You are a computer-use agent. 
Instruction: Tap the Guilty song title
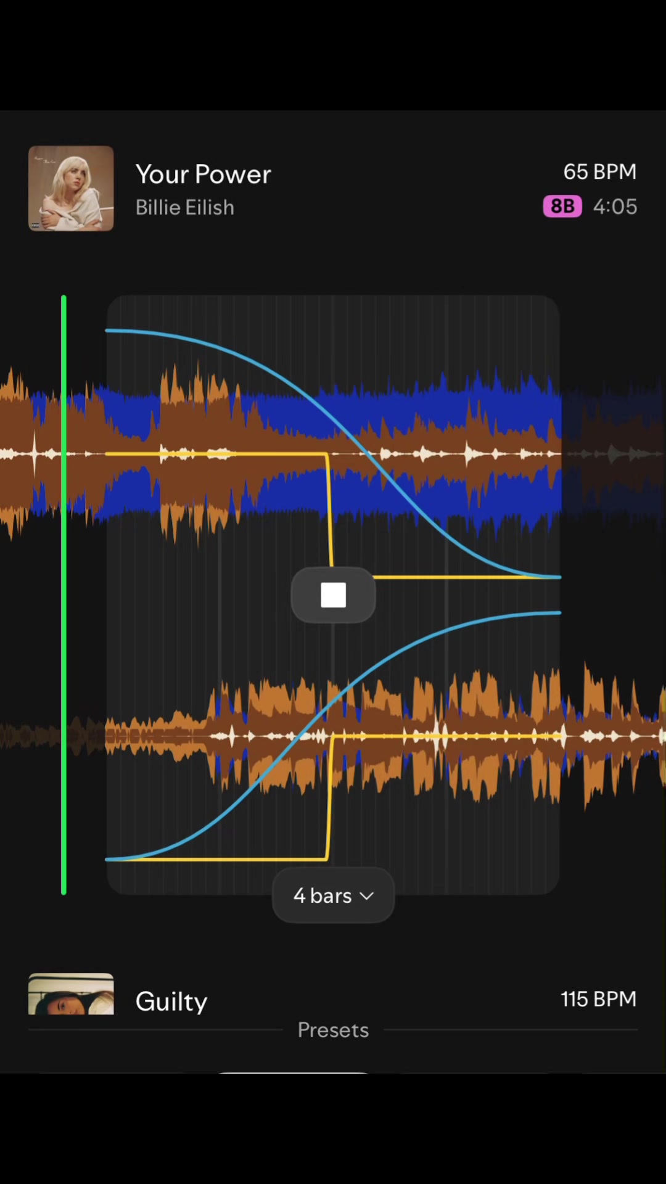(171, 1001)
